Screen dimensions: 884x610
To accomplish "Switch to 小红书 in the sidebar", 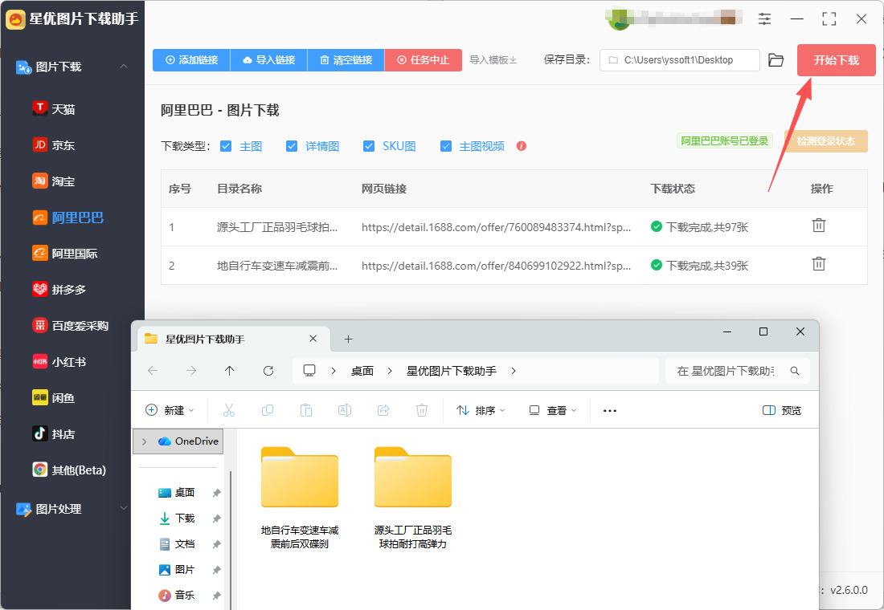I will 68,362.
